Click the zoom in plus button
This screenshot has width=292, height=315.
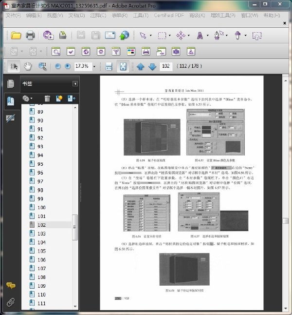68,66
